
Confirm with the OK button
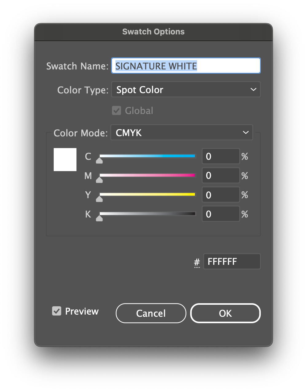[x=225, y=313]
